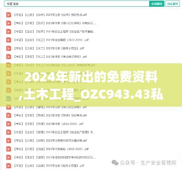The image size is (182, 170).
Task: Click the green 全部星球 search button
Action: click(x=157, y=4)
